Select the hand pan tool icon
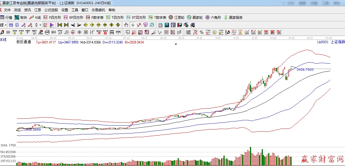The width and height of the screenshot is (345, 166). coord(126,25)
